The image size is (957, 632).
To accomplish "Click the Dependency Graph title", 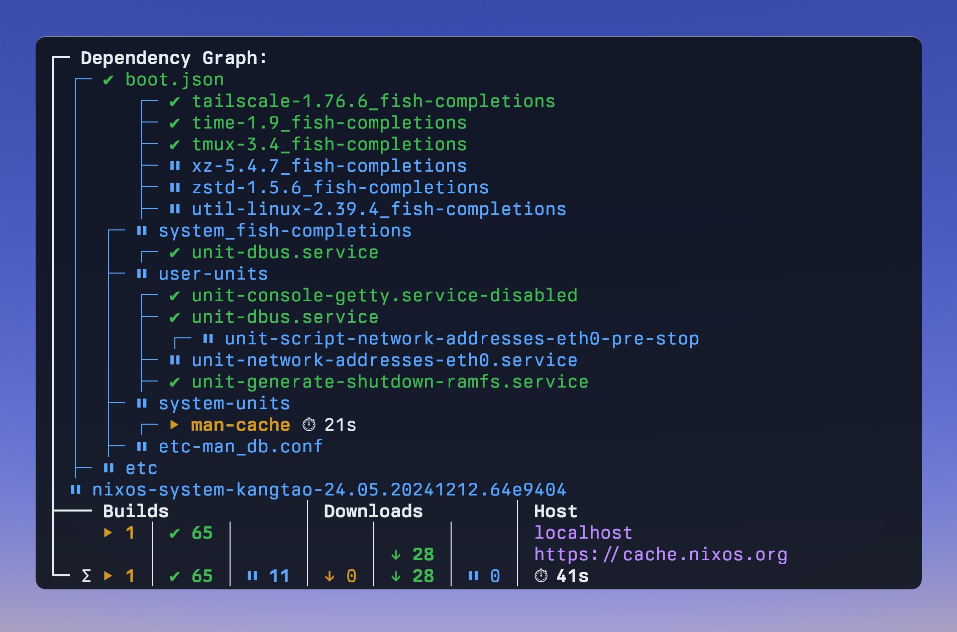I will (173, 58).
